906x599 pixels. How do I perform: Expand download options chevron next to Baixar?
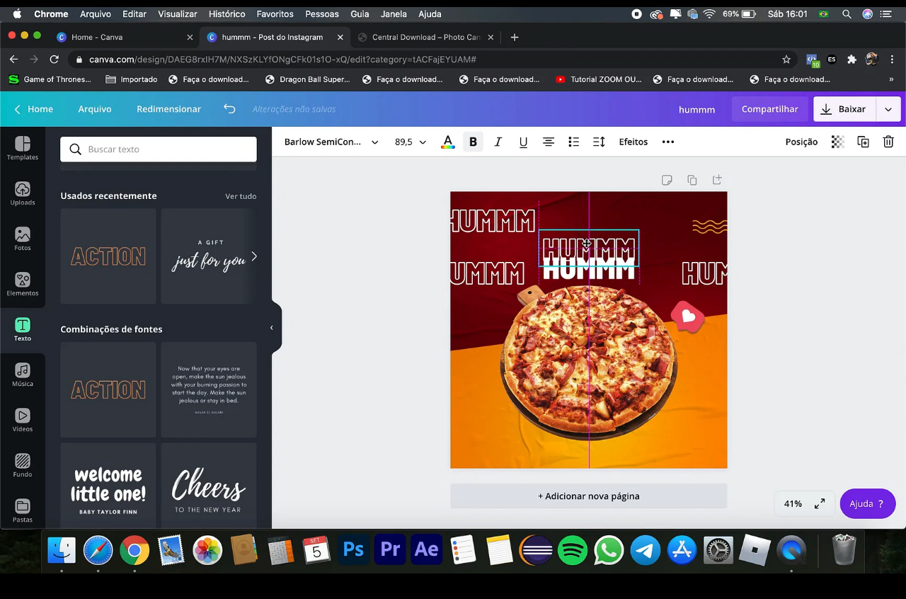pyautogui.click(x=888, y=109)
